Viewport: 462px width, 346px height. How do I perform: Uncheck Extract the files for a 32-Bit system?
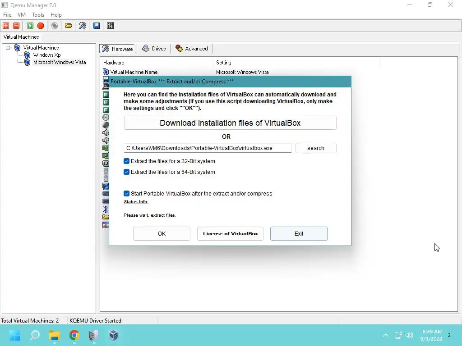pyautogui.click(x=126, y=161)
